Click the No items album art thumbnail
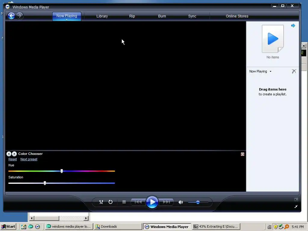 pos(273,39)
